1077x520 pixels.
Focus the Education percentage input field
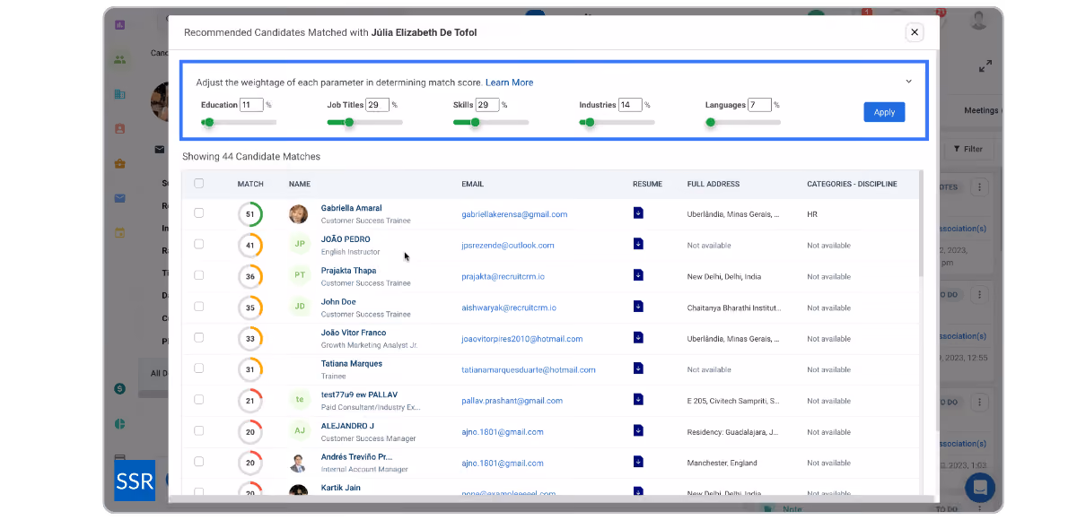click(x=251, y=105)
